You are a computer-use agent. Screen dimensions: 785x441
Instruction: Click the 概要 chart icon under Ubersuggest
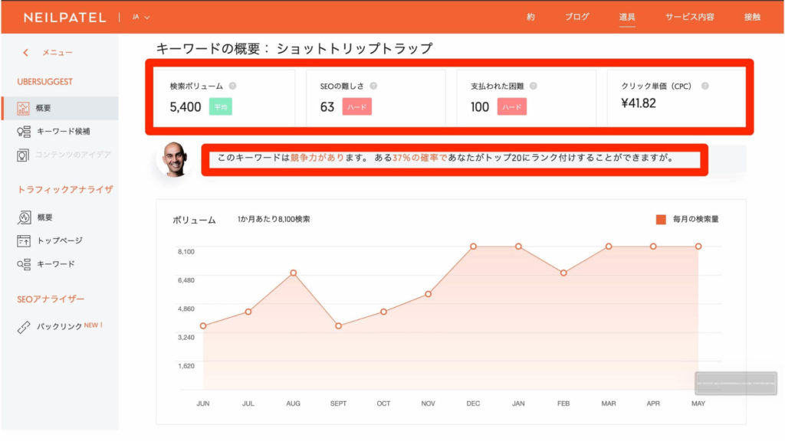23,109
